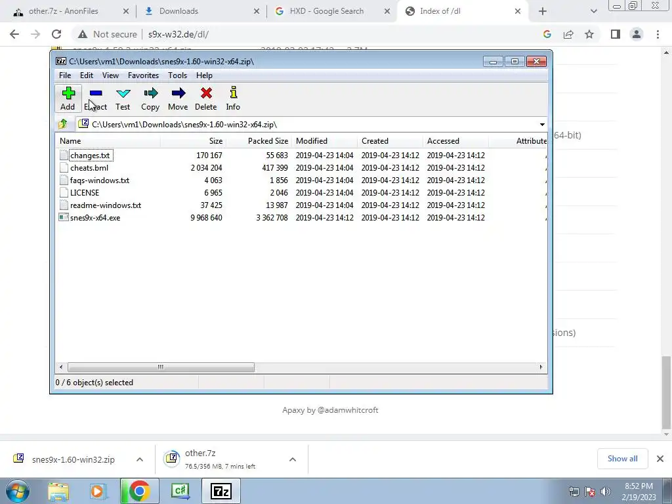Screen dimensions: 672x504
Task: Click Chrome's reload page icon
Action: click(56, 34)
